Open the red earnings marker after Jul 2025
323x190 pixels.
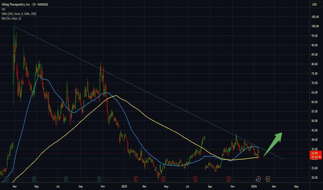click(x=195, y=179)
